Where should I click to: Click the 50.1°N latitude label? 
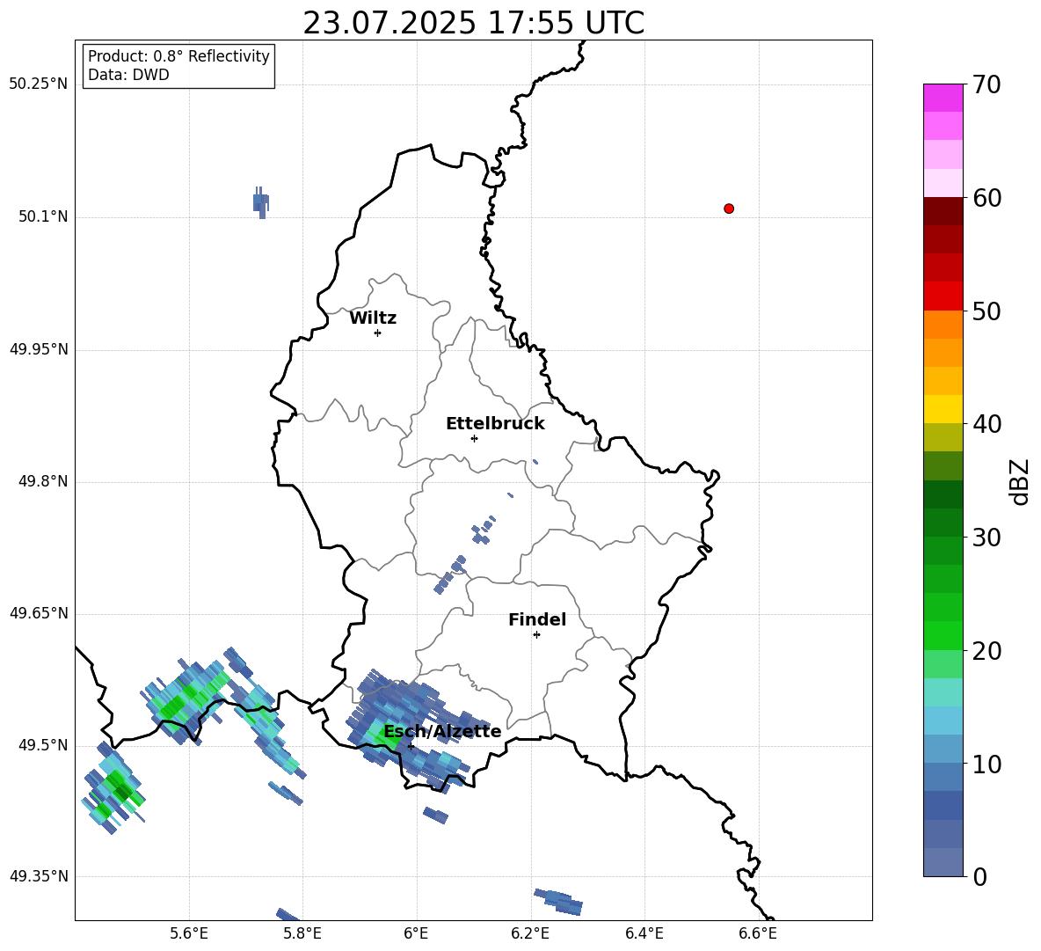tap(43, 217)
